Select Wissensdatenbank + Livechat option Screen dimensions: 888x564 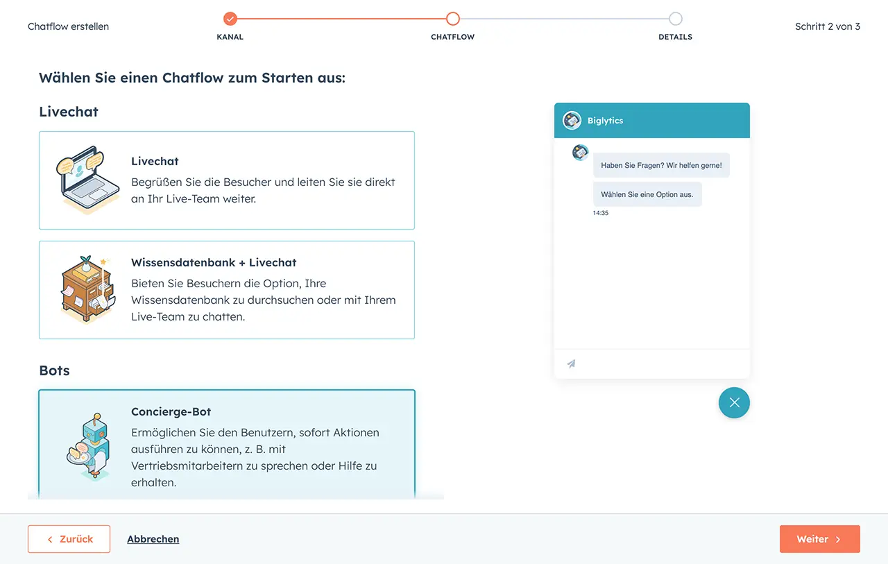point(227,290)
